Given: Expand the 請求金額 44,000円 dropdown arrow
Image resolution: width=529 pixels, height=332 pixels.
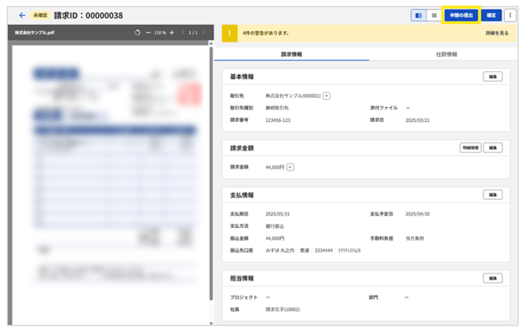Looking at the screenshot, I should click(290, 166).
